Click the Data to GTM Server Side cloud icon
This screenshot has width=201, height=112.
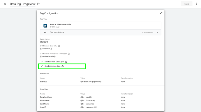[45, 26]
